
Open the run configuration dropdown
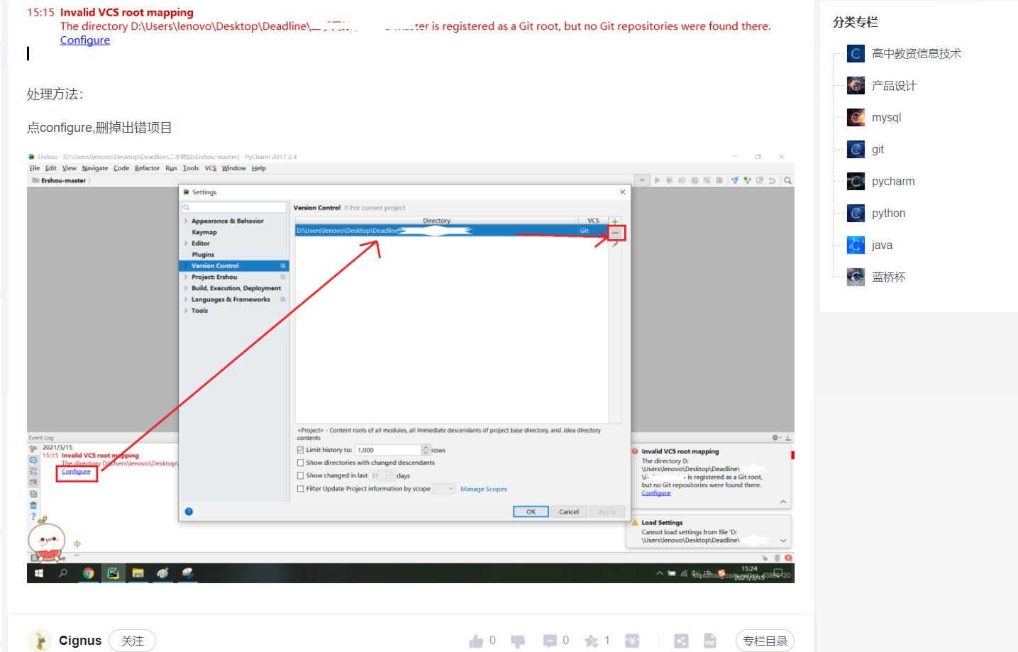click(x=642, y=179)
